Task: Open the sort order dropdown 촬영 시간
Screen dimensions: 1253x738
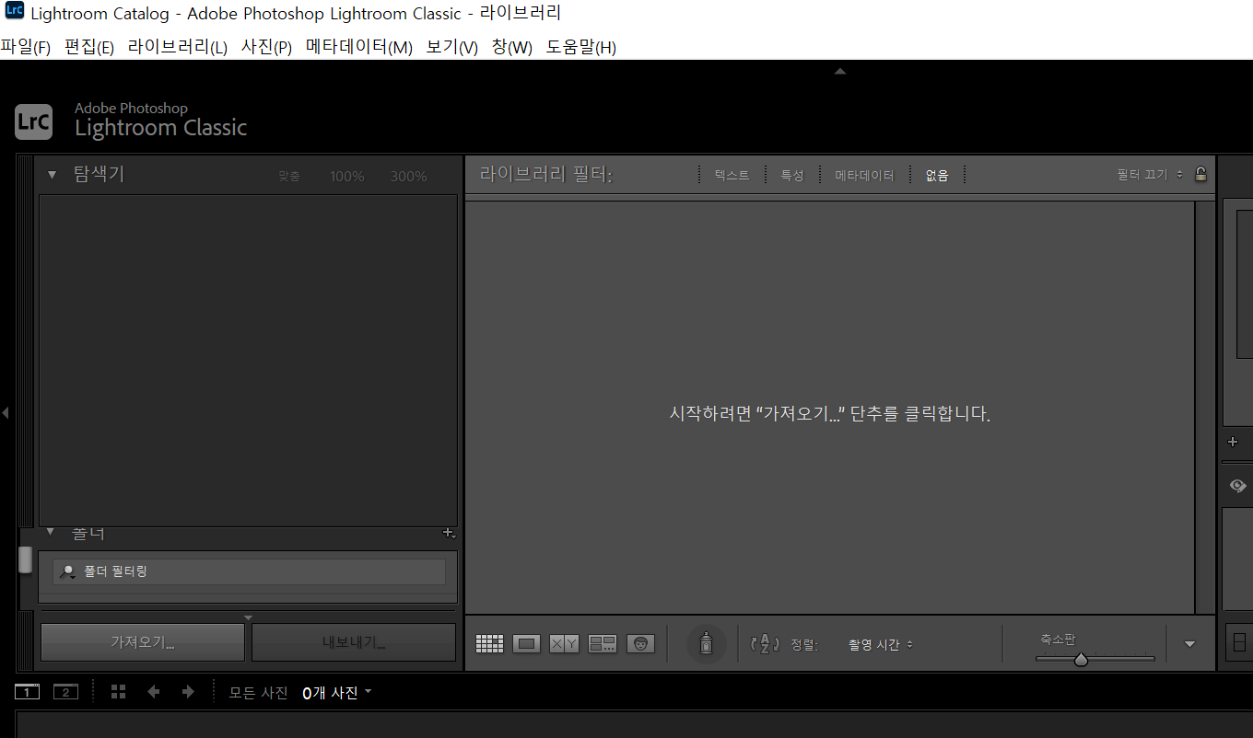Action: (881, 644)
